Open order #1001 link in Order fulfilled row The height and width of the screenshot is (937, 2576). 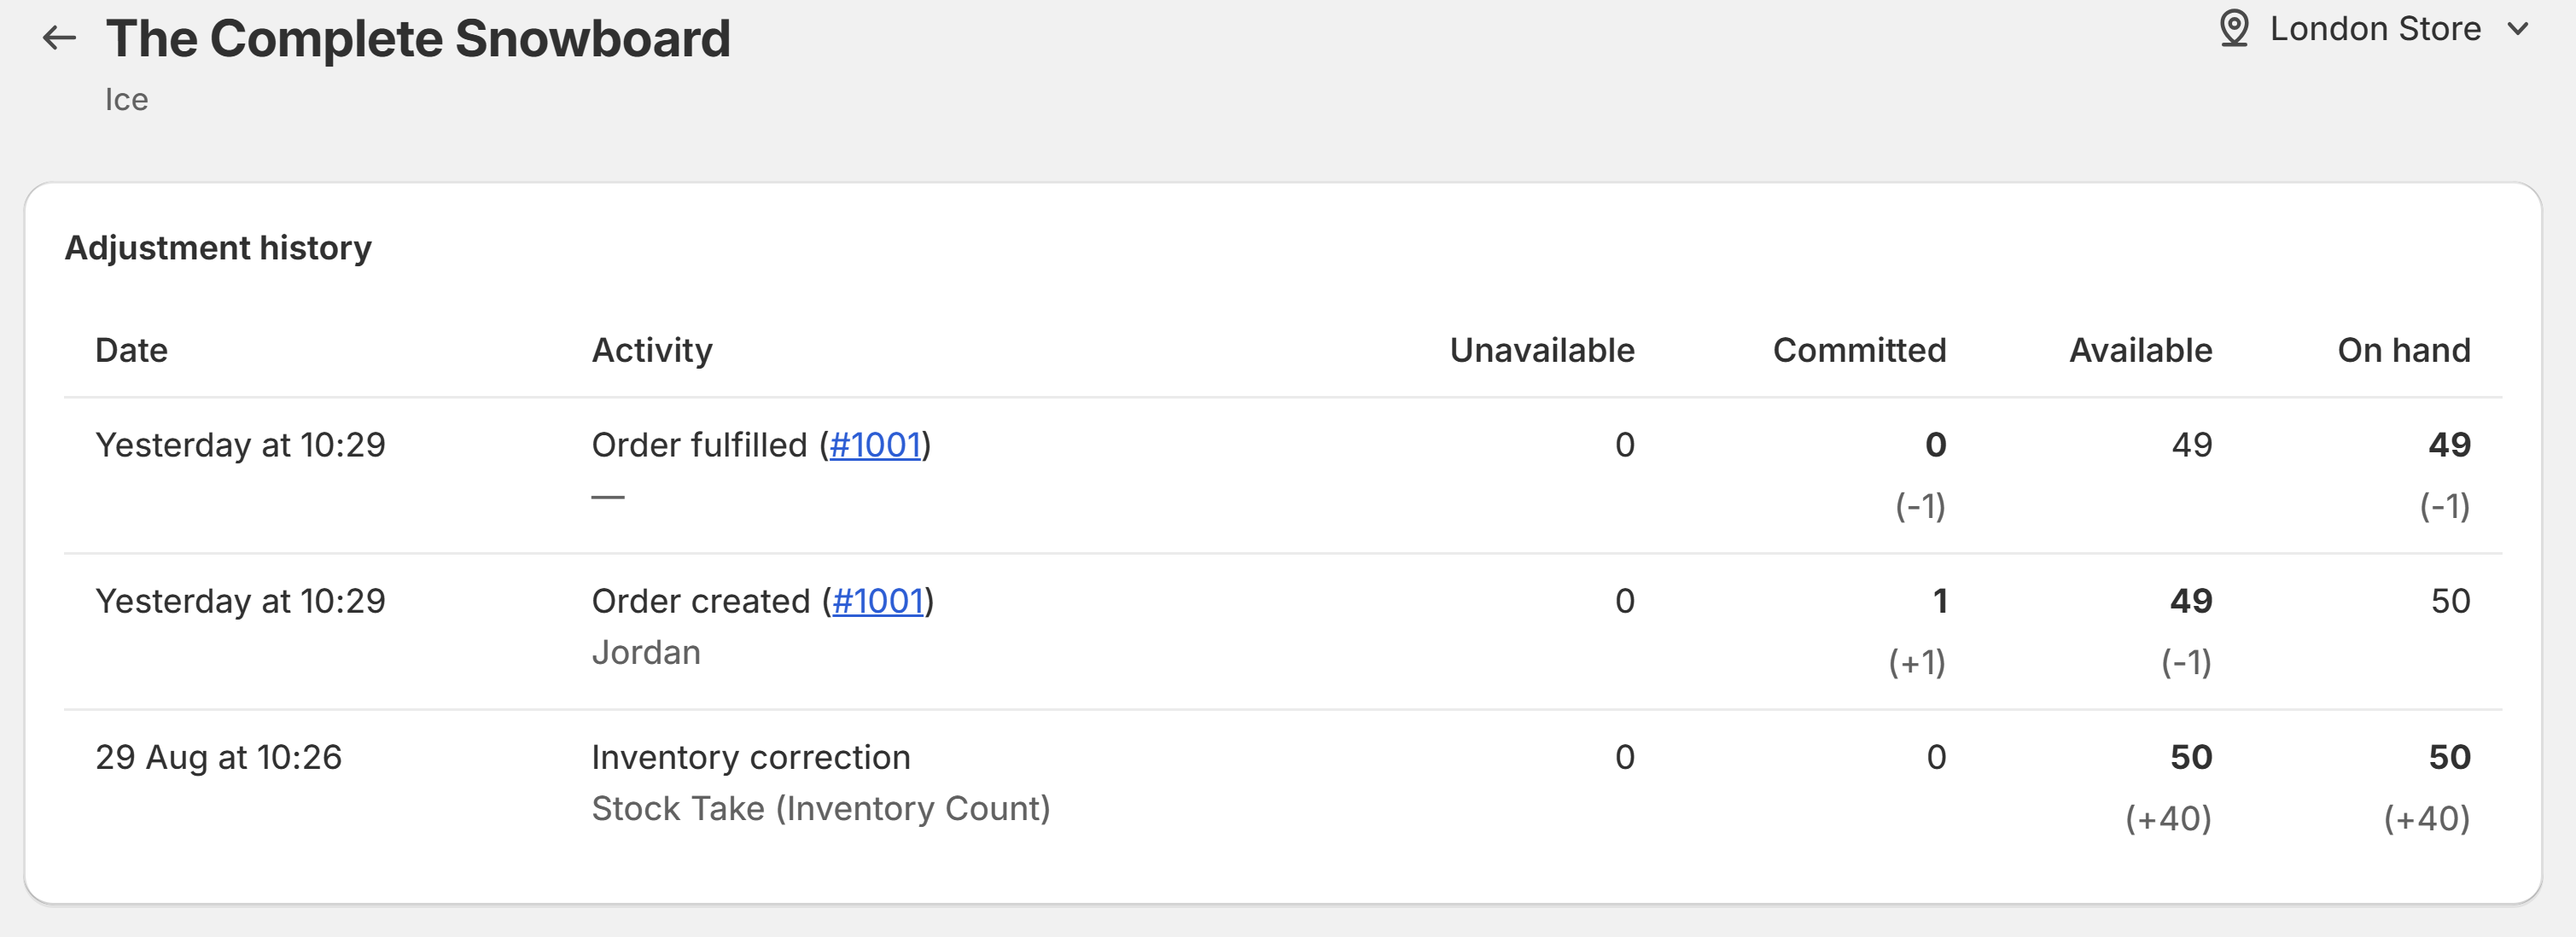[x=875, y=445]
